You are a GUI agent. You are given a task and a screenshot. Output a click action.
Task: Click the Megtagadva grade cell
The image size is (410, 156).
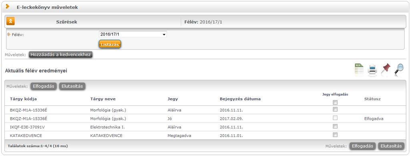(x=179, y=136)
